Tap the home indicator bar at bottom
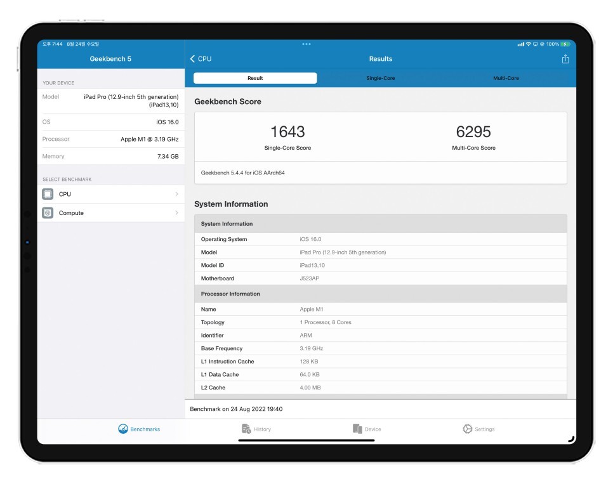The image size is (613, 484). pos(306,440)
